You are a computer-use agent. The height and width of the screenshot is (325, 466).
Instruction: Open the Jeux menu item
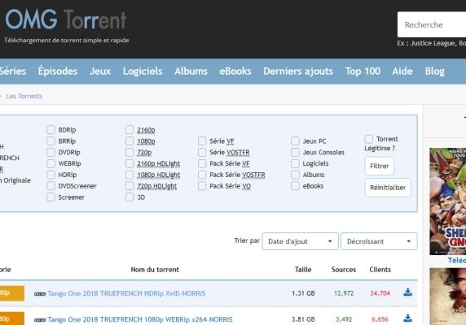100,71
